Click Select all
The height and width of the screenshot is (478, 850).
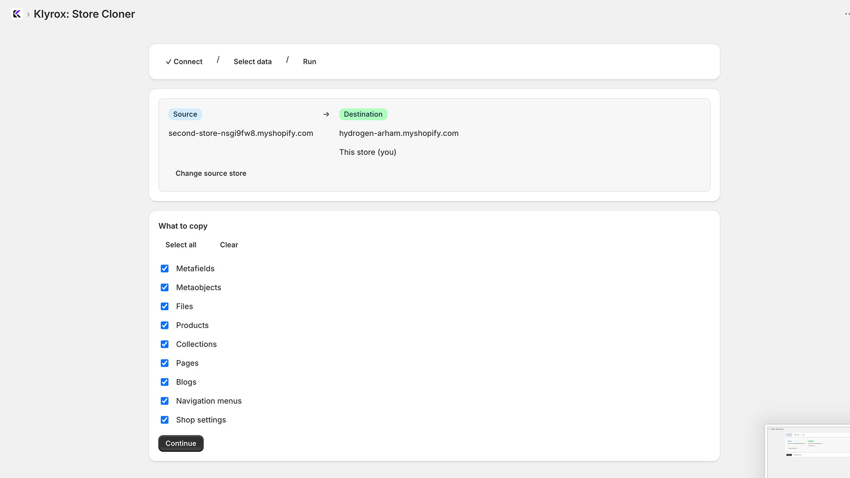coord(181,245)
